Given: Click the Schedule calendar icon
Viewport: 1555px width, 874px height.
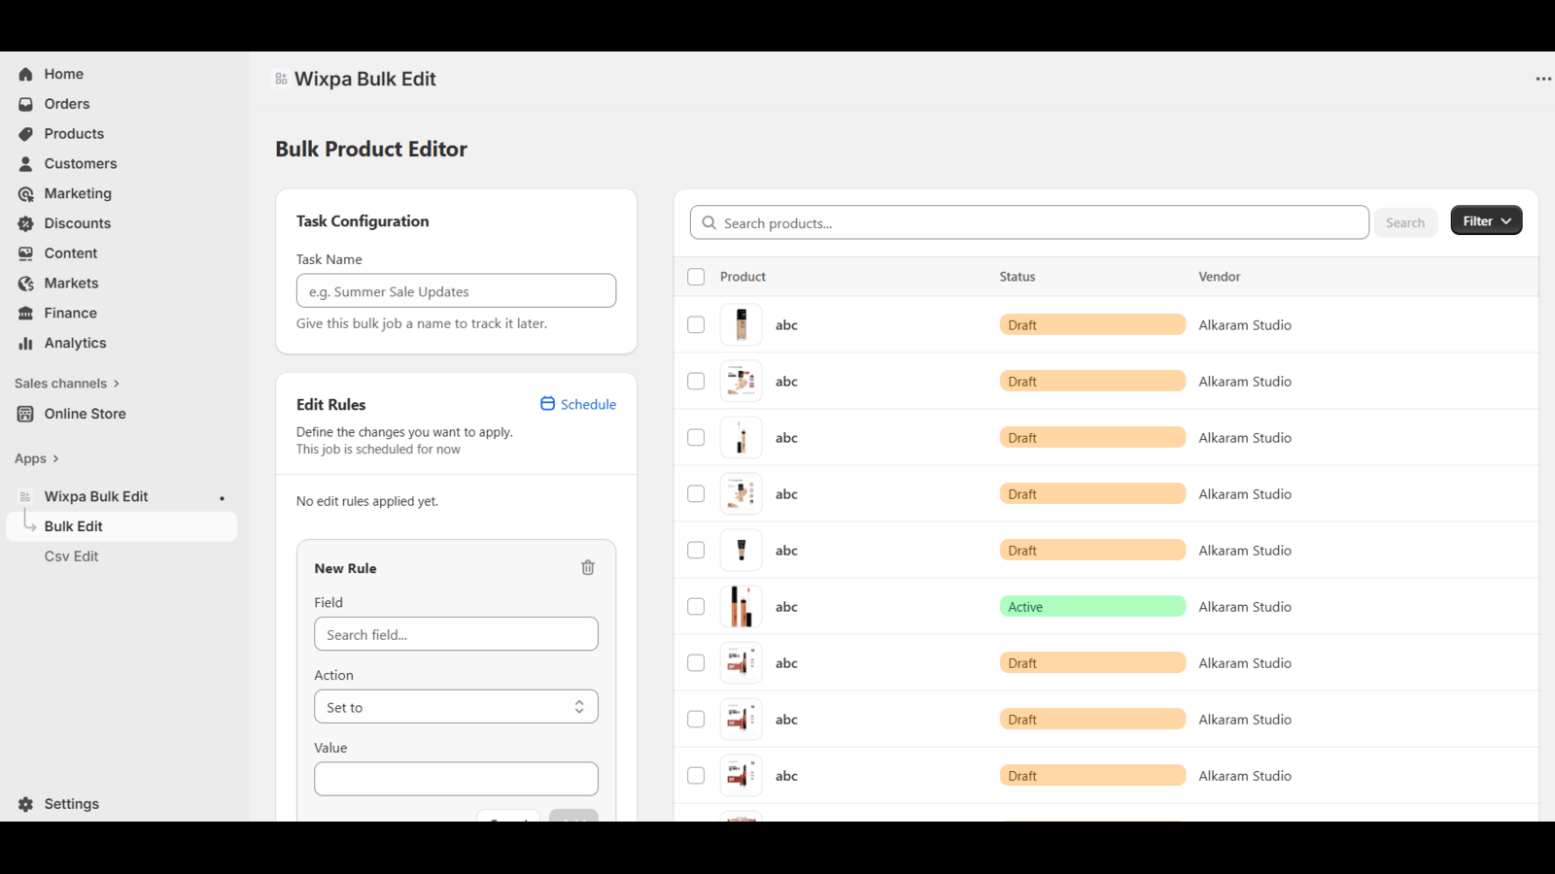Looking at the screenshot, I should click(x=547, y=403).
